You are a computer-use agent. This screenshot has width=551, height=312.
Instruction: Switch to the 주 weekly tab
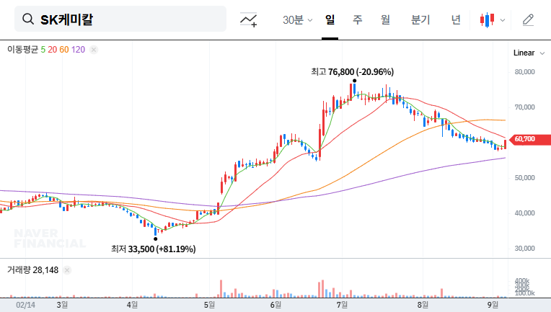(358, 19)
